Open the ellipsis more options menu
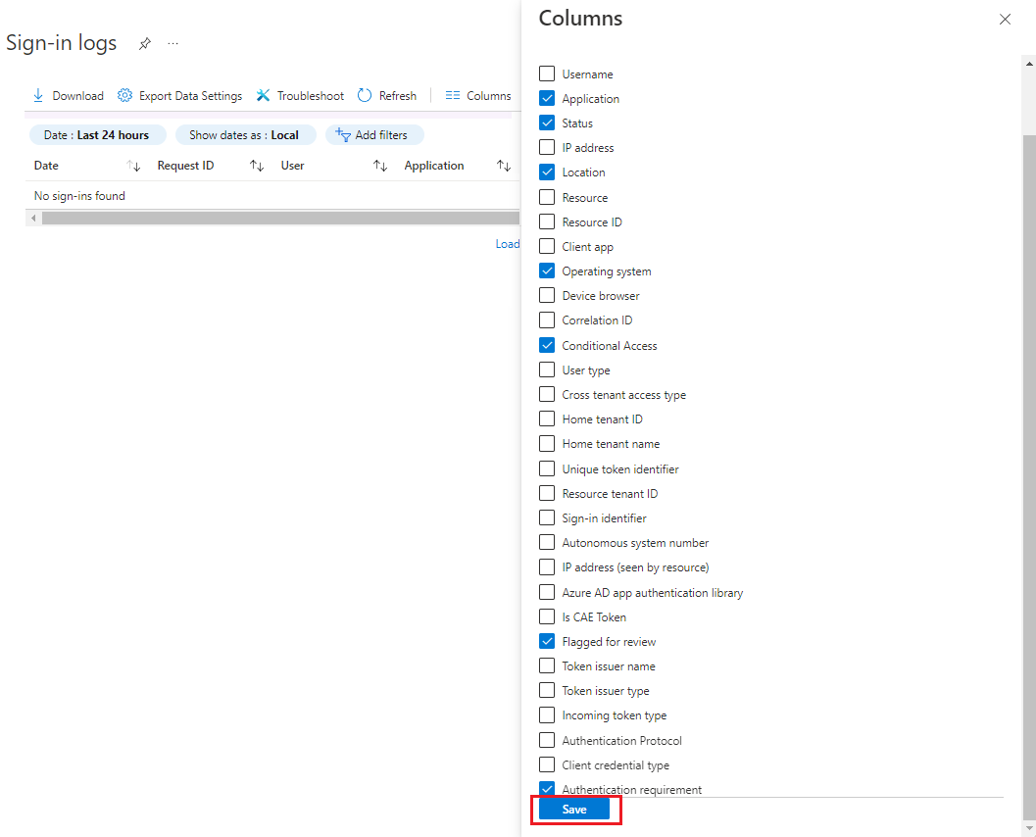1036x837 pixels. [173, 43]
